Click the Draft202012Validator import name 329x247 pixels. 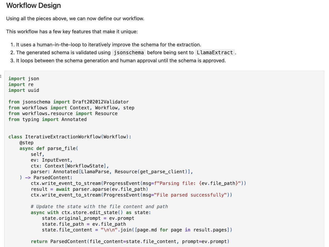(101, 102)
